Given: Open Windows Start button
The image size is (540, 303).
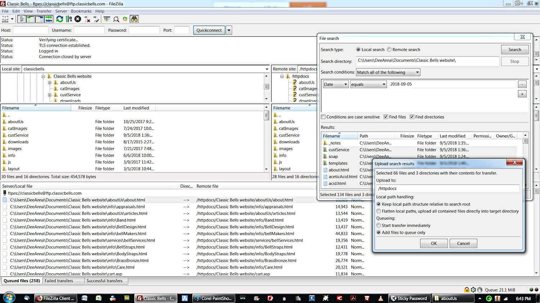Looking at the screenshot, I should coord(9,298).
